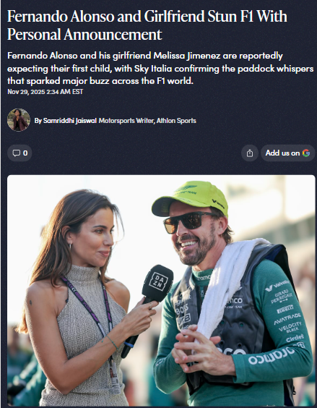Open author Samriddhi Jaiswal's profile link
This screenshot has height=408, width=317.
coord(69,121)
